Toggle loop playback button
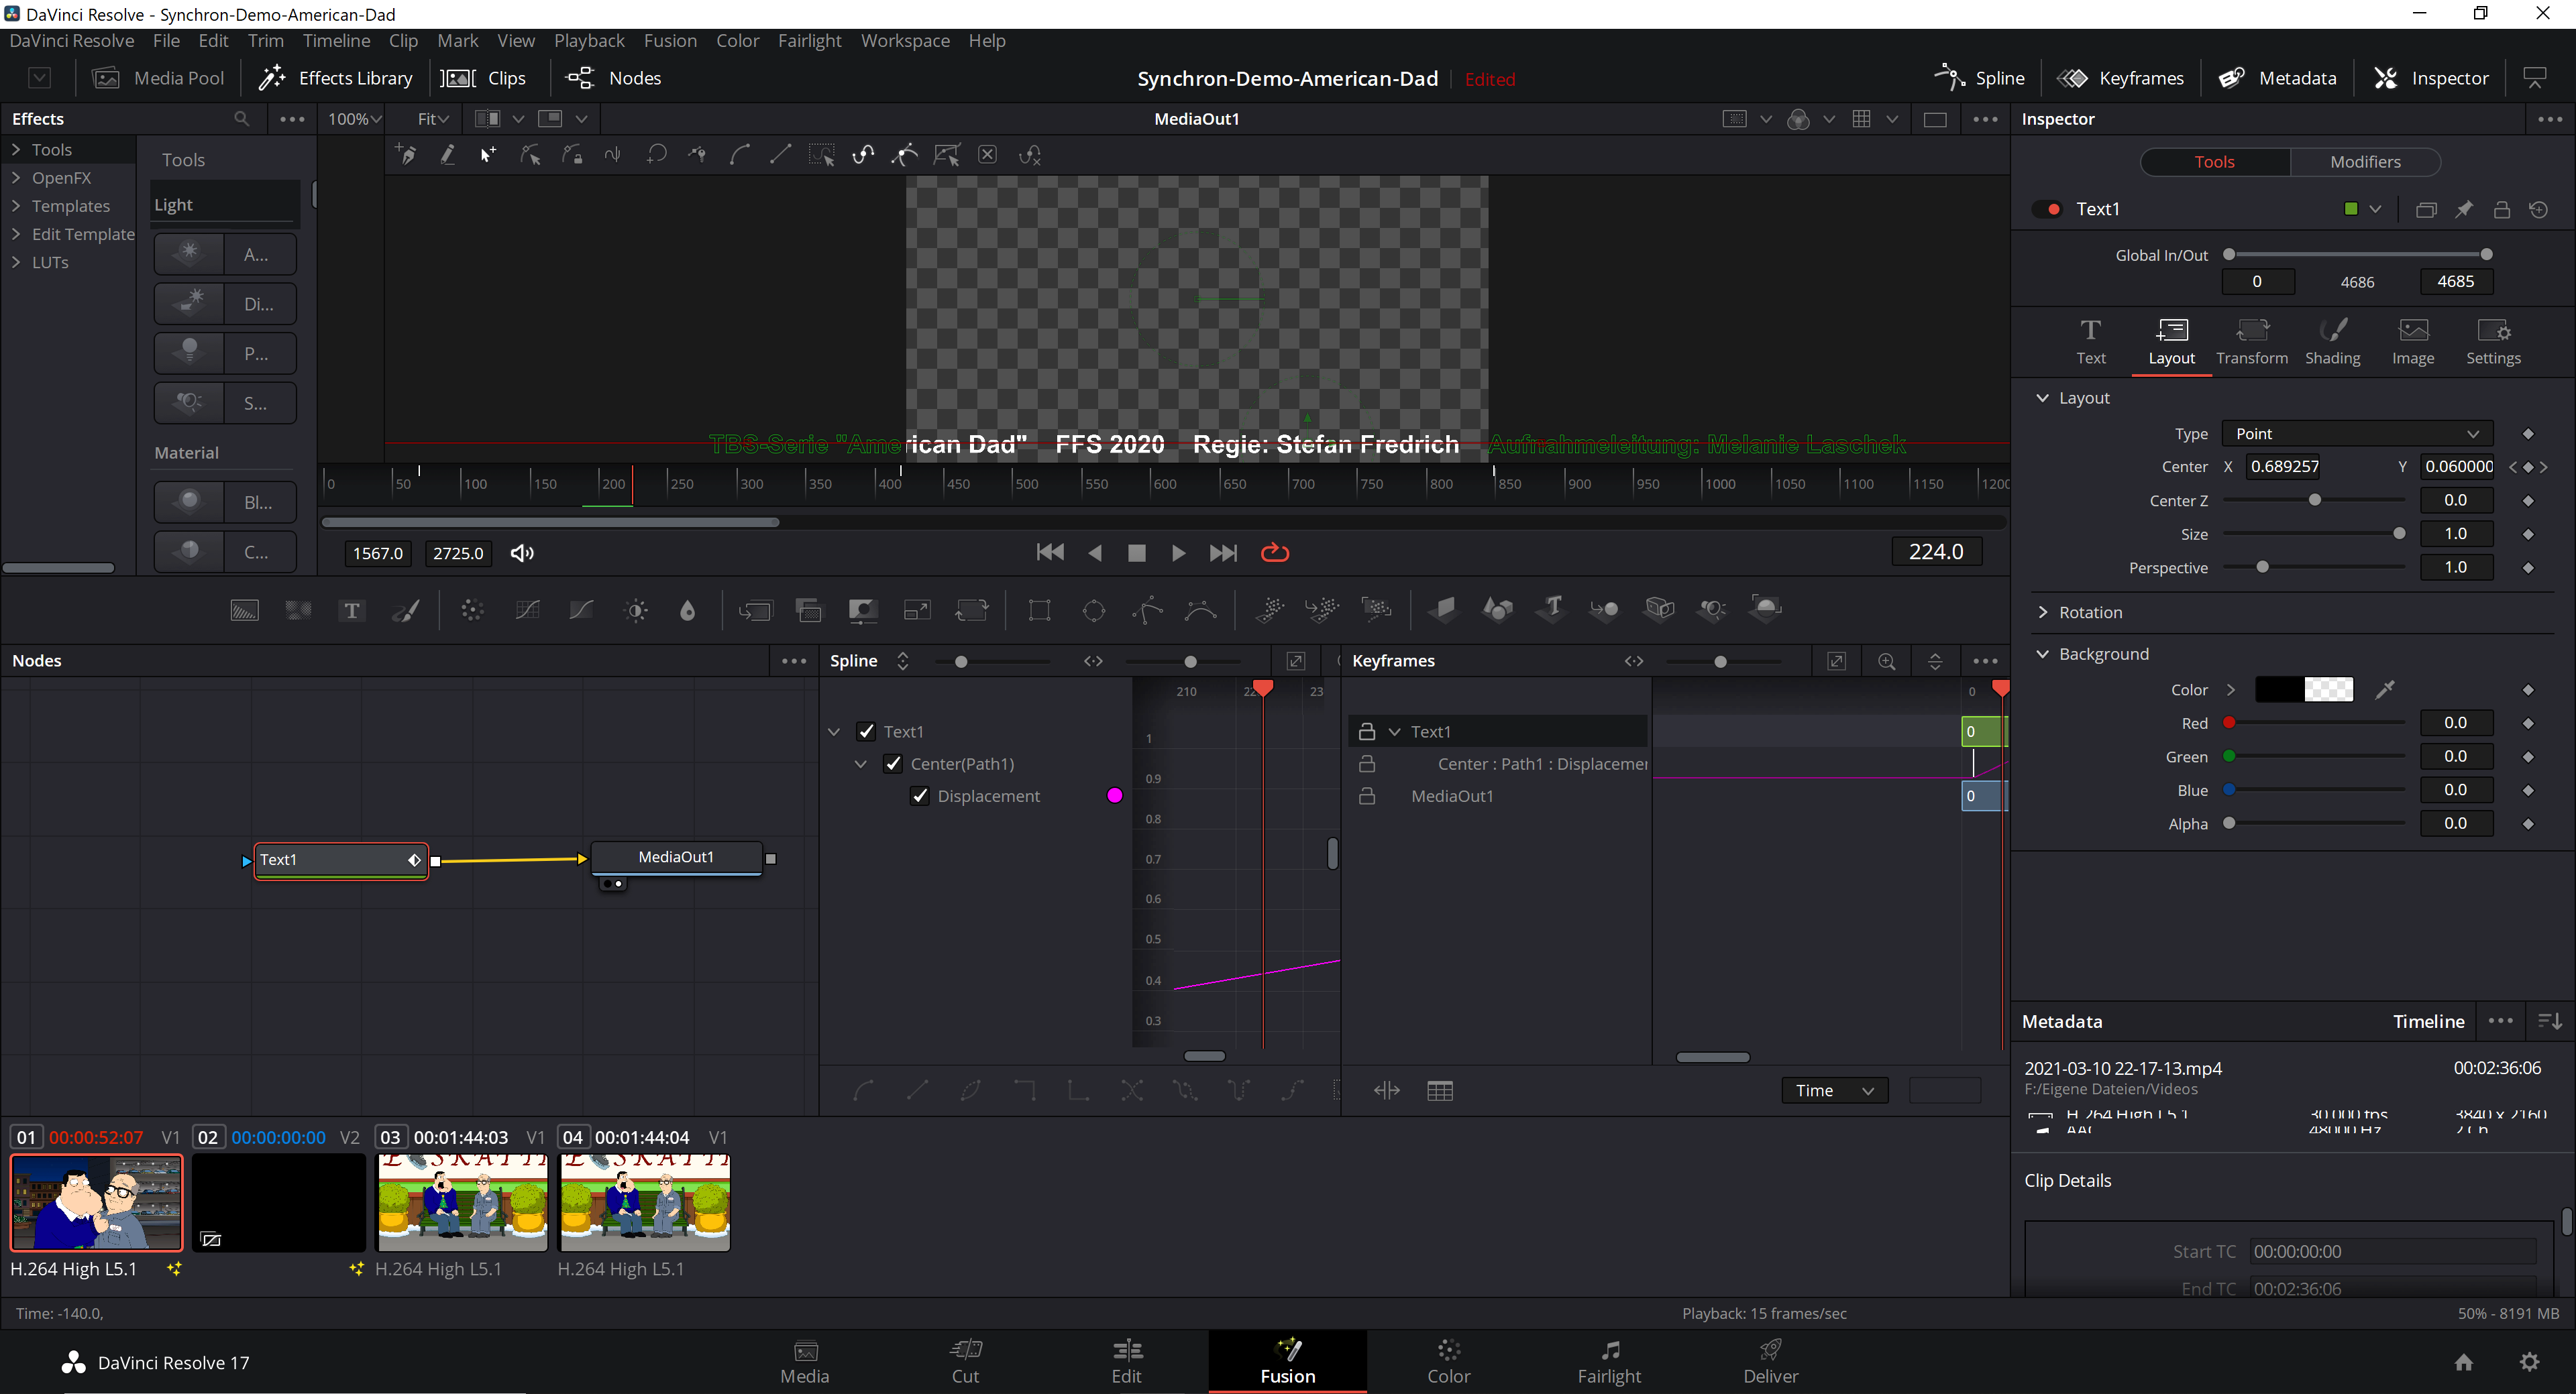 pyautogui.click(x=1274, y=553)
